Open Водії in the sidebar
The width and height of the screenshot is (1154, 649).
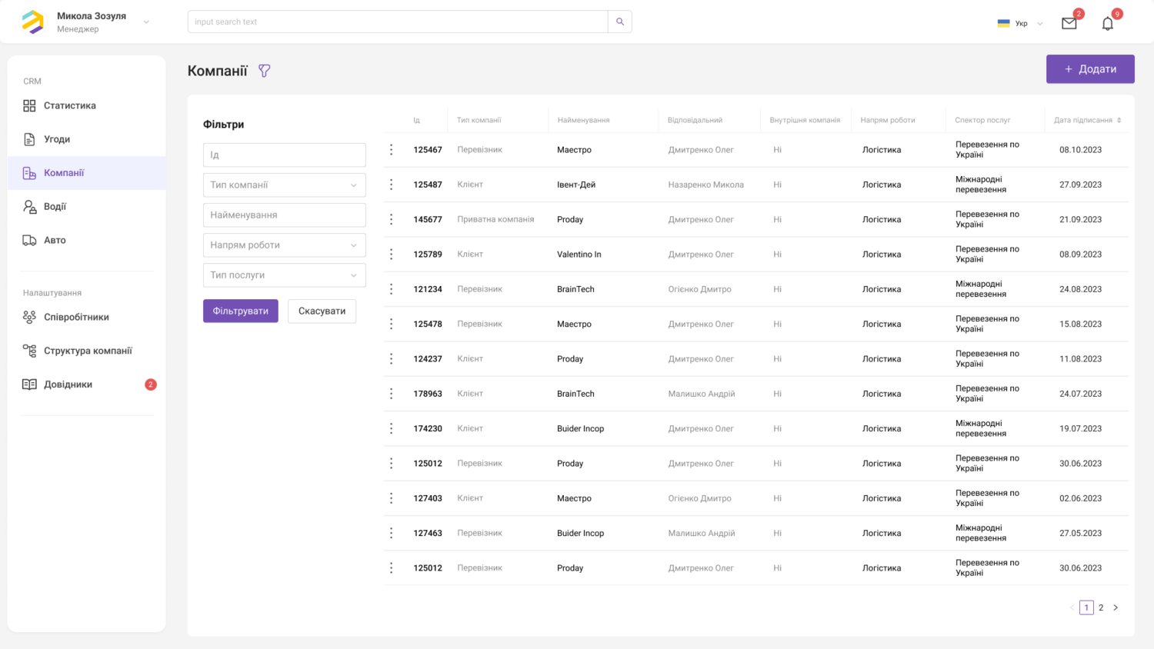[x=86, y=207]
